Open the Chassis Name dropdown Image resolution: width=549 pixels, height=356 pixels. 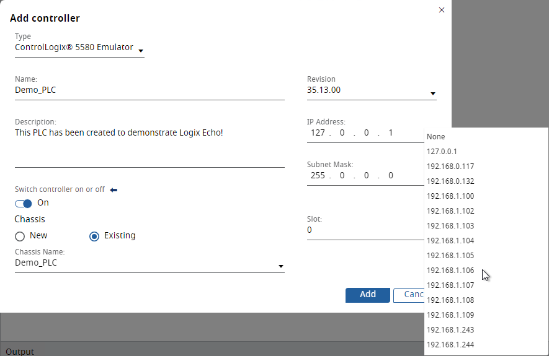point(150,263)
